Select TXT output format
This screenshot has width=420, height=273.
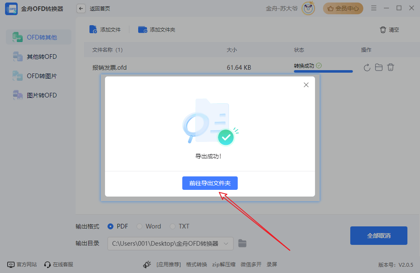pos(172,226)
